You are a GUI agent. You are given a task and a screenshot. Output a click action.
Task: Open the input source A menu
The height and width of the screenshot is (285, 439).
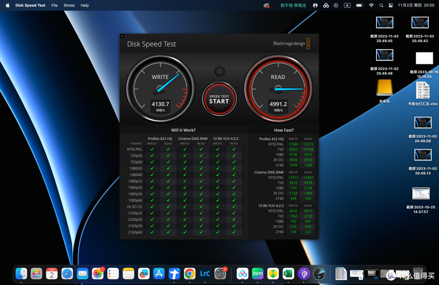347,5
